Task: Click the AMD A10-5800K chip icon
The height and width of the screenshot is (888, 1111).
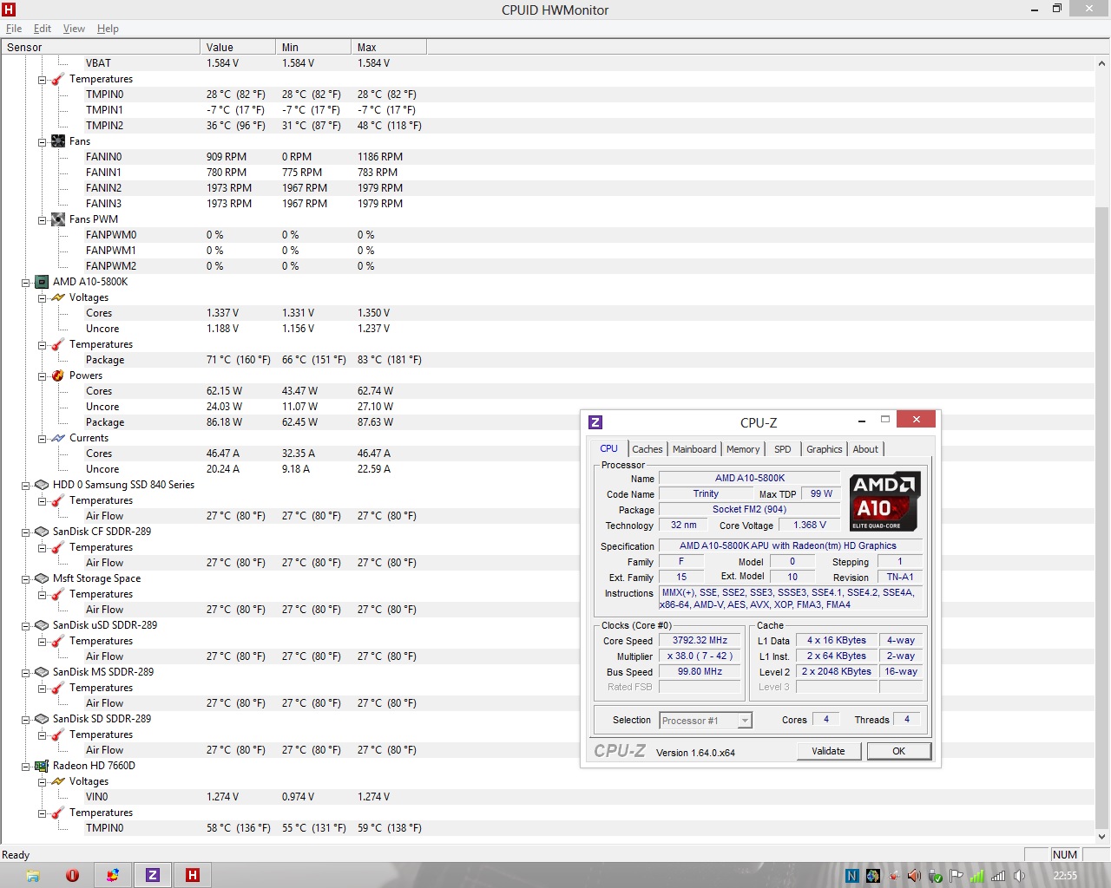Action: [x=42, y=282]
